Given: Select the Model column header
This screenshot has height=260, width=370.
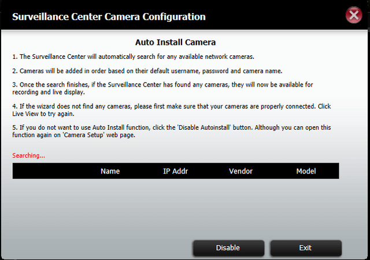Looking at the screenshot, I should [x=306, y=171].
